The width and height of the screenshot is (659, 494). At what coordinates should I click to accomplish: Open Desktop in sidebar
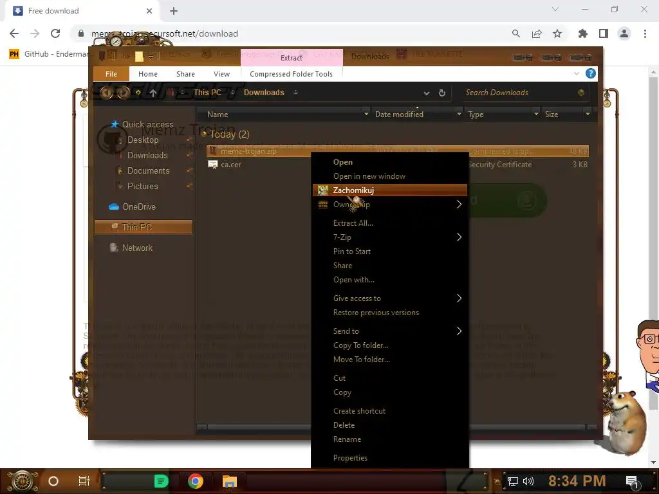tap(143, 140)
